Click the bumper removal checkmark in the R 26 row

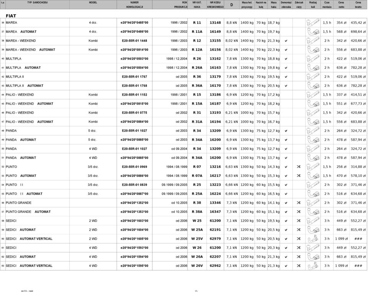coord(286,59)
